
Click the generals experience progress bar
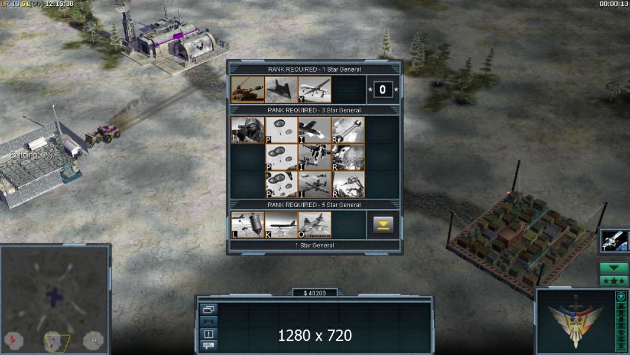coord(621,327)
